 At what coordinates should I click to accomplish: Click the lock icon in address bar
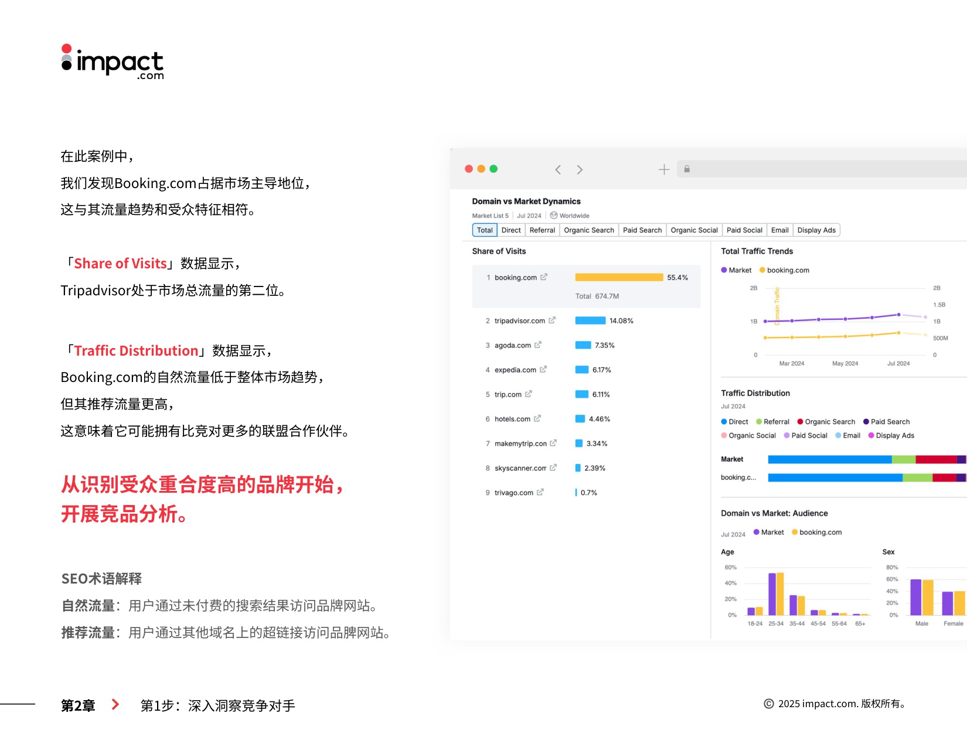(687, 169)
